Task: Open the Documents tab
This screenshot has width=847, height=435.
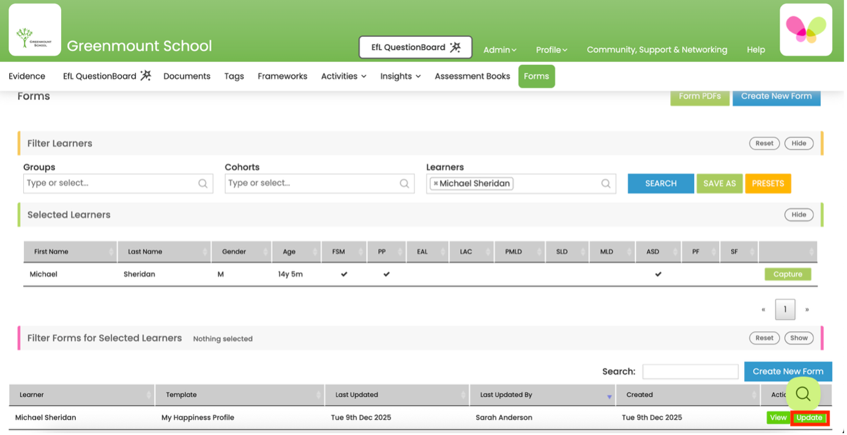Action: click(x=187, y=76)
